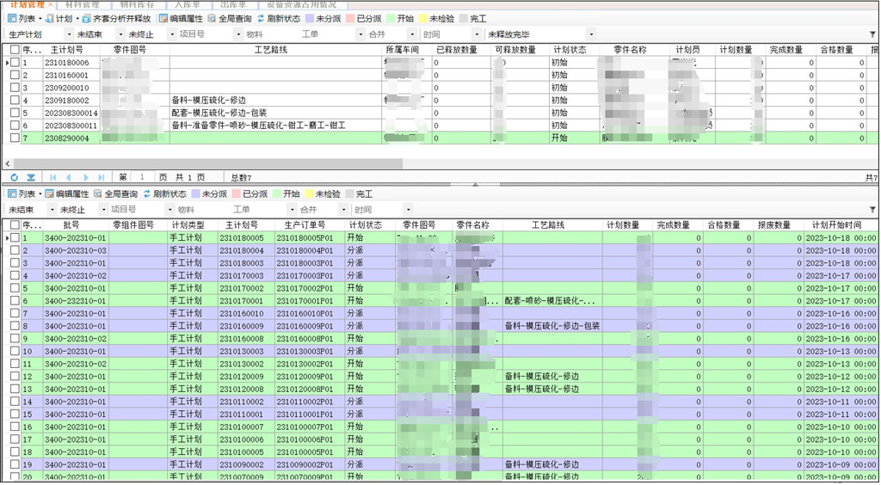Click the 工艺路线 column header in upper grid
881x485 pixels.
(276, 50)
